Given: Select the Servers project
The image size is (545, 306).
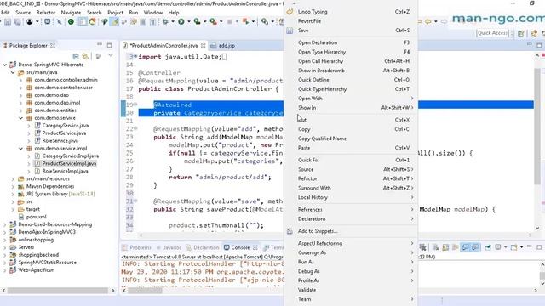Looking at the screenshot, I should pyautogui.click(x=26, y=247).
